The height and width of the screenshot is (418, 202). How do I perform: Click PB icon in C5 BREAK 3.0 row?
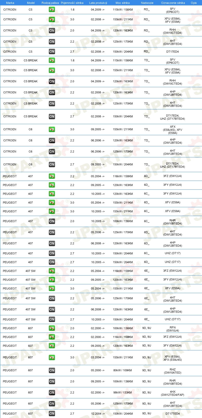point(52,70)
